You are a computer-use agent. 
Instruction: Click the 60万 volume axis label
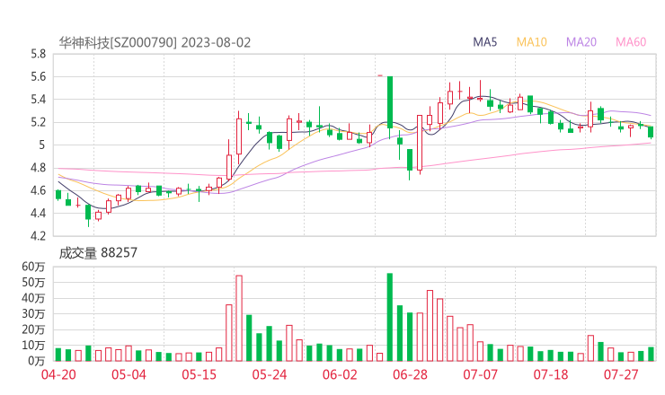tap(33, 267)
